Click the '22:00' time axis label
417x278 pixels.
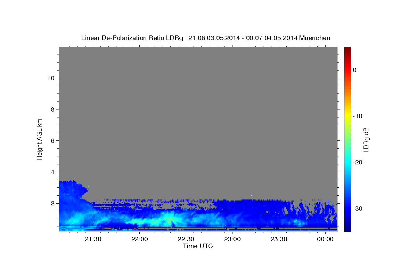click(x=139, y=239)
